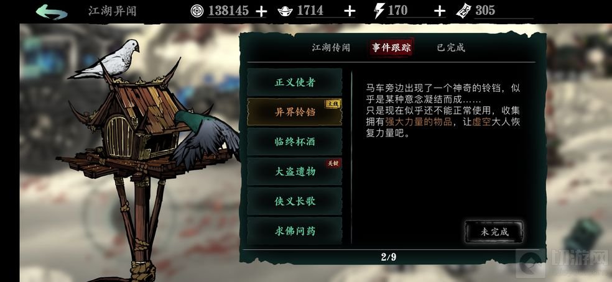The image size is (612, 282).
Task: Tap the 2/9 page indicator
Action: [x=388, y=257]
